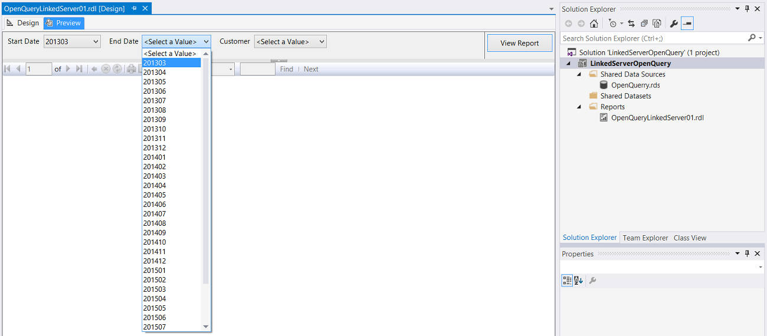Select 201412 in the End Date list
This screenshot has height=336, width=767.
(x=172, y=261)
